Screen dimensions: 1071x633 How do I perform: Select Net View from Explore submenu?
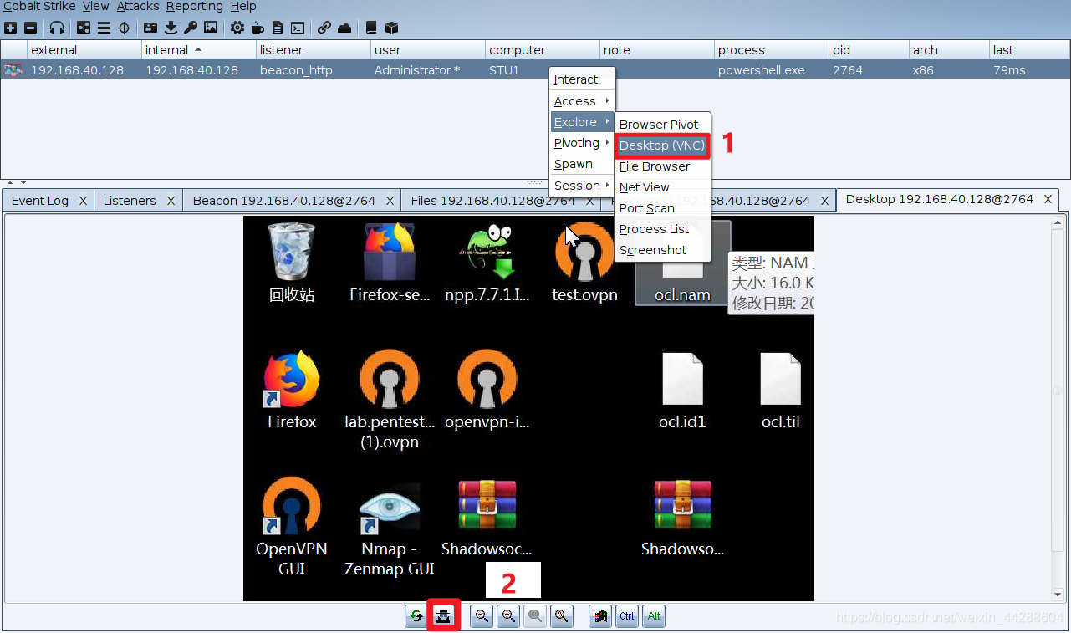pyautogui.click(x=662, y=187)
